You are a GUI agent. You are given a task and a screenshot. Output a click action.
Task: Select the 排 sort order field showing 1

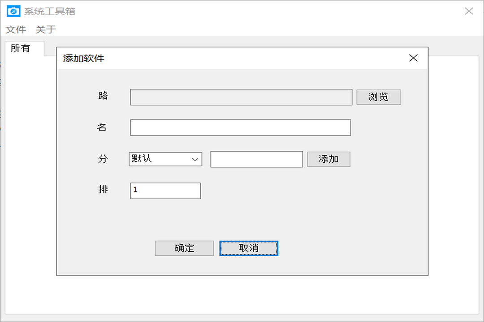click(x=166, y=191)
